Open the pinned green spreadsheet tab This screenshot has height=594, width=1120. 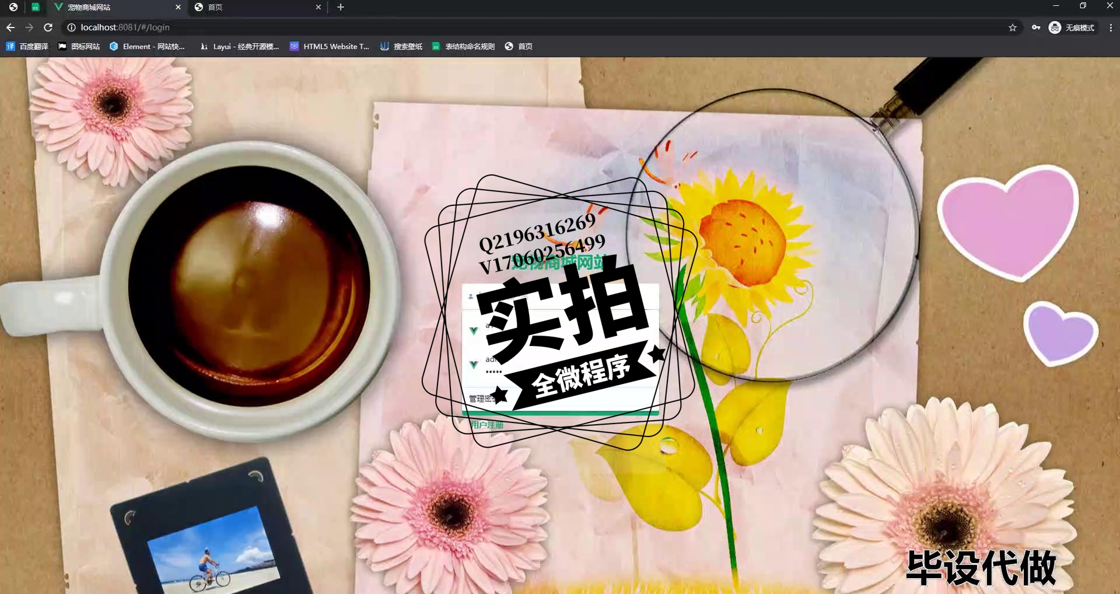pyautogui.click(x=36, y=7)
